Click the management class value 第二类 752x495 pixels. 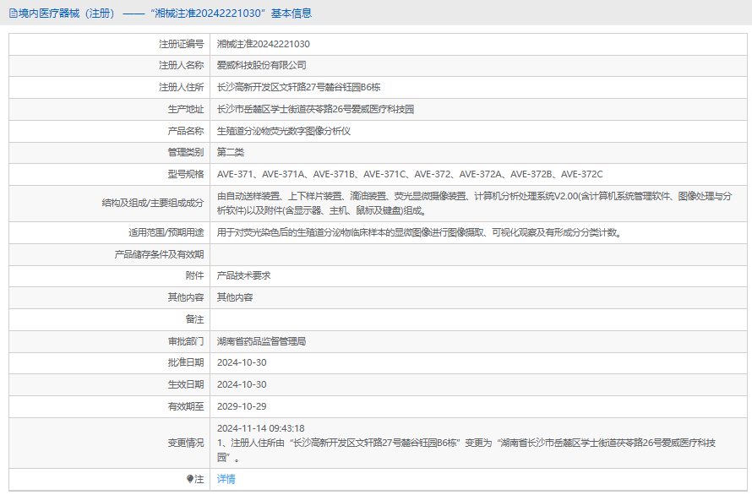(x=230, y=152)
